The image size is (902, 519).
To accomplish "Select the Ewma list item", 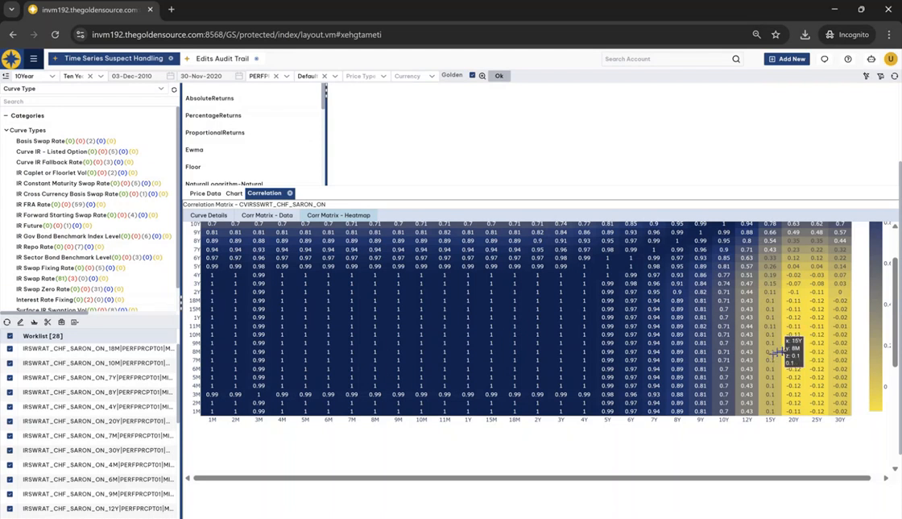I will (194, 150).
